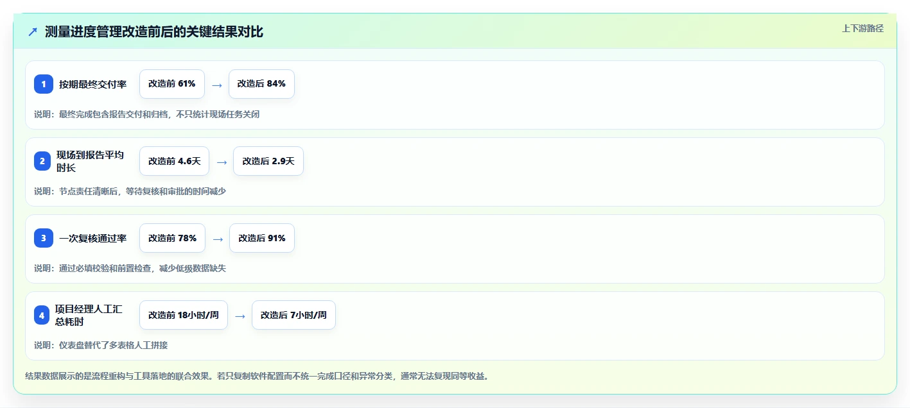This screenshot has height=408, width=910.
Task: Click the label 项目经理人工汇总耗时
Action: pyautogui.click(x=89, y=315)
